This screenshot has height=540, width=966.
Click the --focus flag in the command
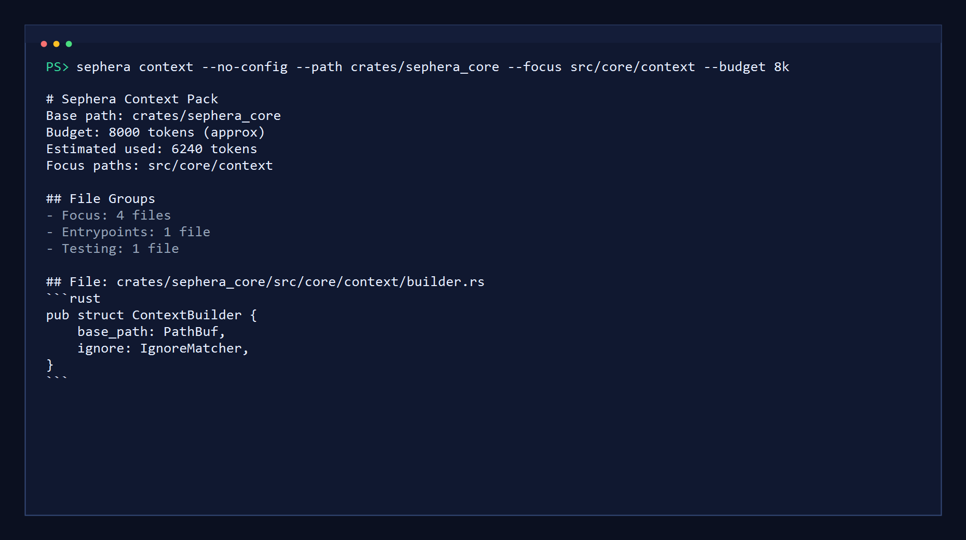[x=536, y=66]
